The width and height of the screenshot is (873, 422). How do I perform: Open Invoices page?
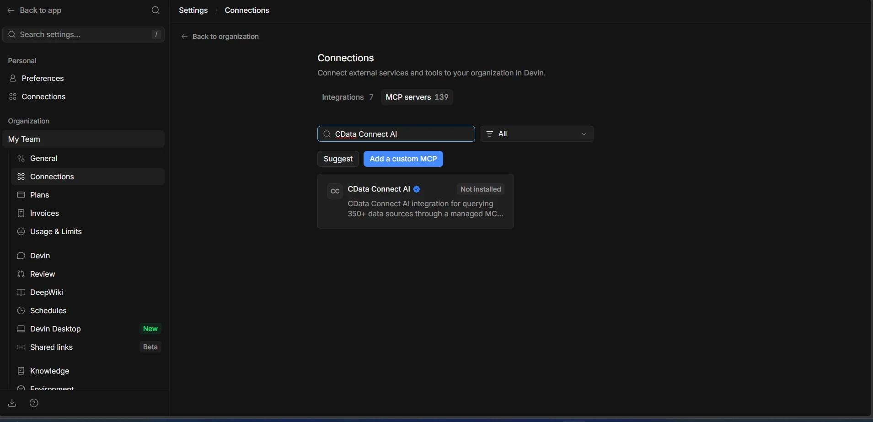(87, 213)
